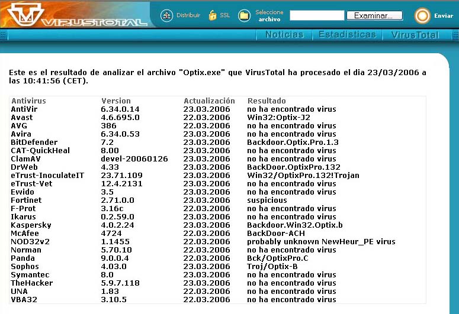Screen dimensions: 459x314
Task: Enable SSL via the SSL link
Action: pyautogui.click(x=225, y=15)
